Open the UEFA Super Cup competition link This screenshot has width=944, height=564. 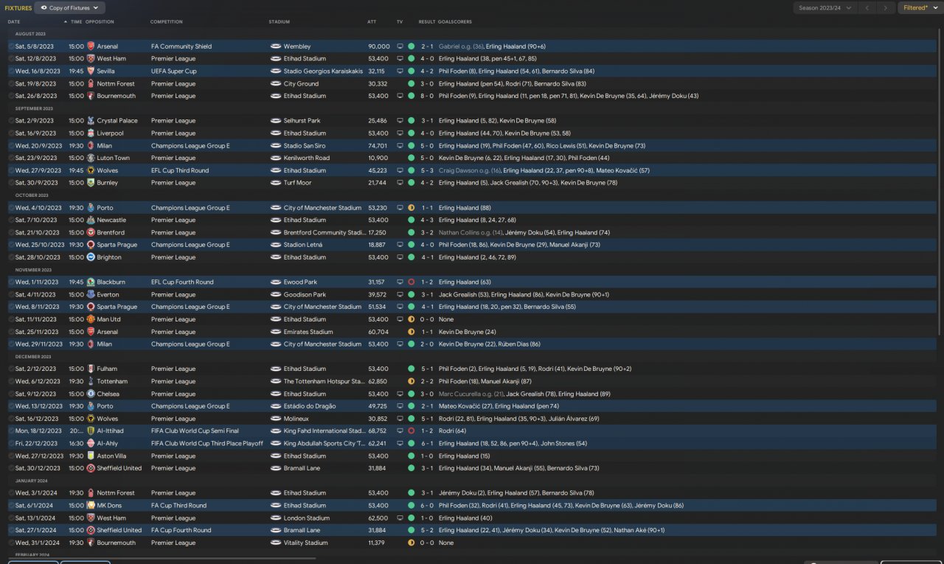point(175,72)
